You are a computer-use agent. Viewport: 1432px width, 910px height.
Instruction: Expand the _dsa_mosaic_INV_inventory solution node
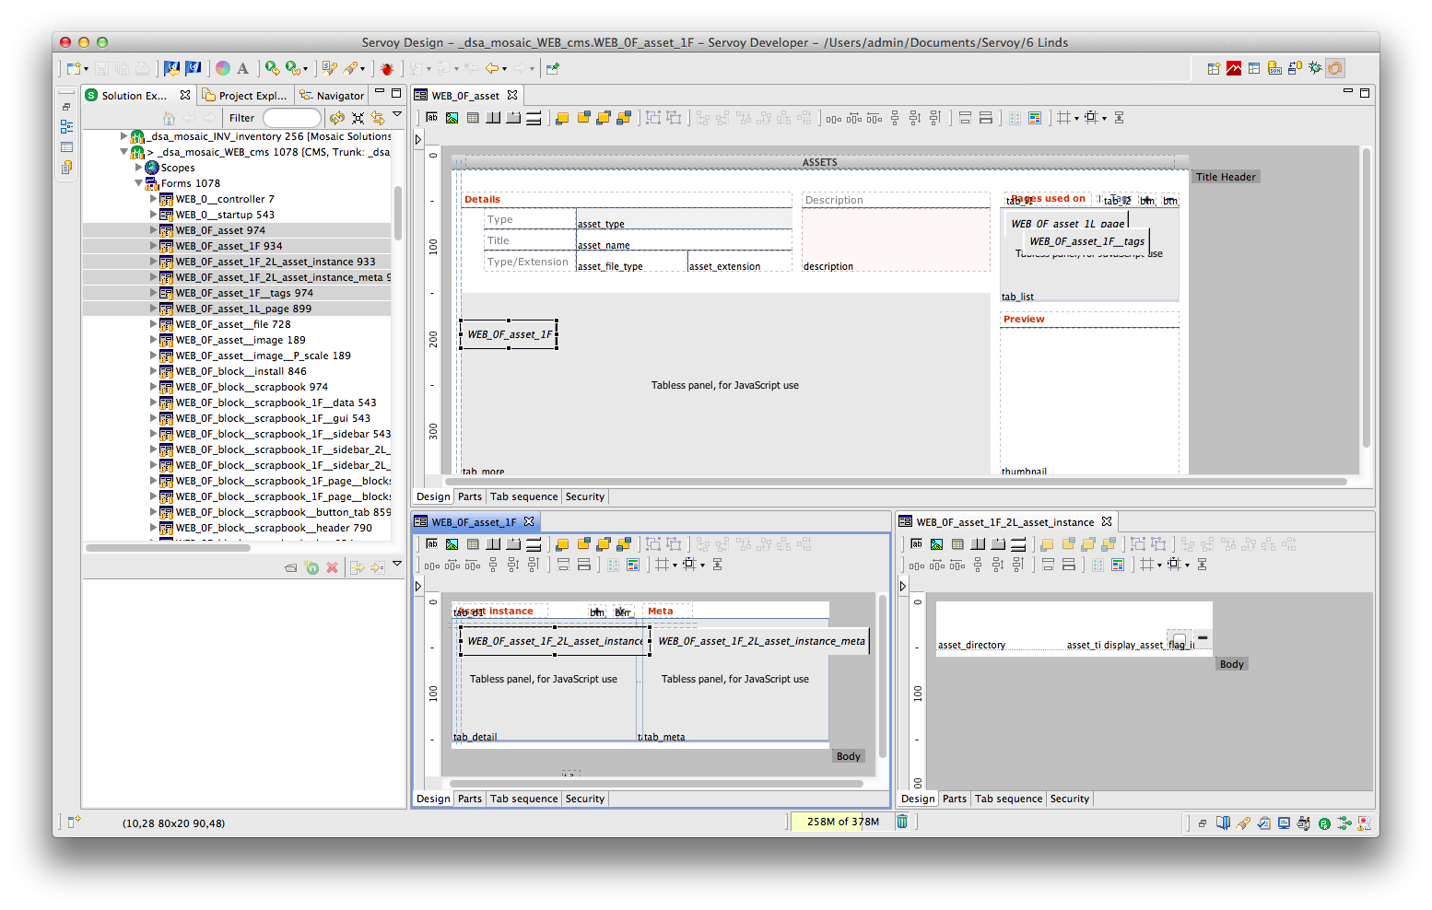point(123,136)
